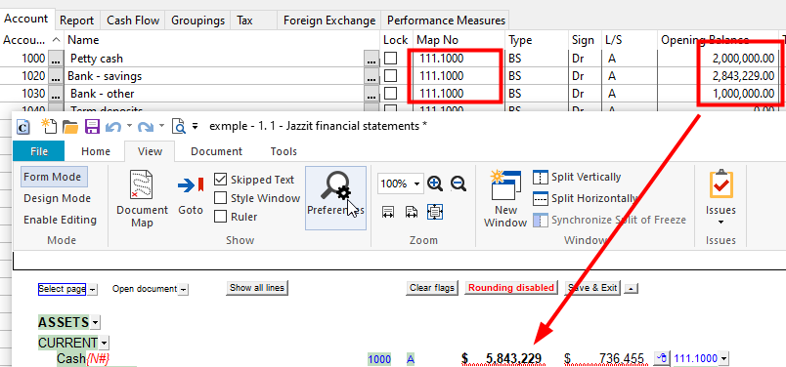Click the ellipsis button beside account 1000
786x367 pixels.
coord(55,59)
